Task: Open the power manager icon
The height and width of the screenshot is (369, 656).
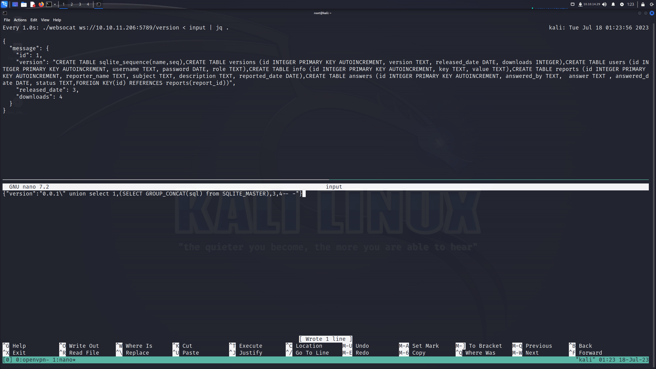Action: click(622, 4)
